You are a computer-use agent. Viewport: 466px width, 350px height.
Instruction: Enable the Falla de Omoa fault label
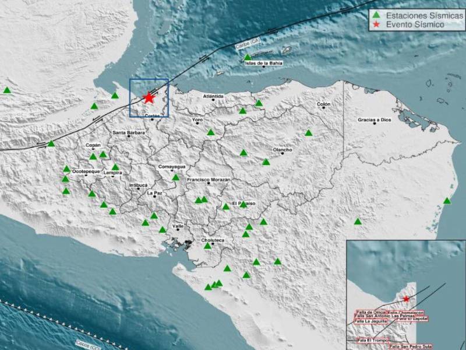click(x=371, y=312)
